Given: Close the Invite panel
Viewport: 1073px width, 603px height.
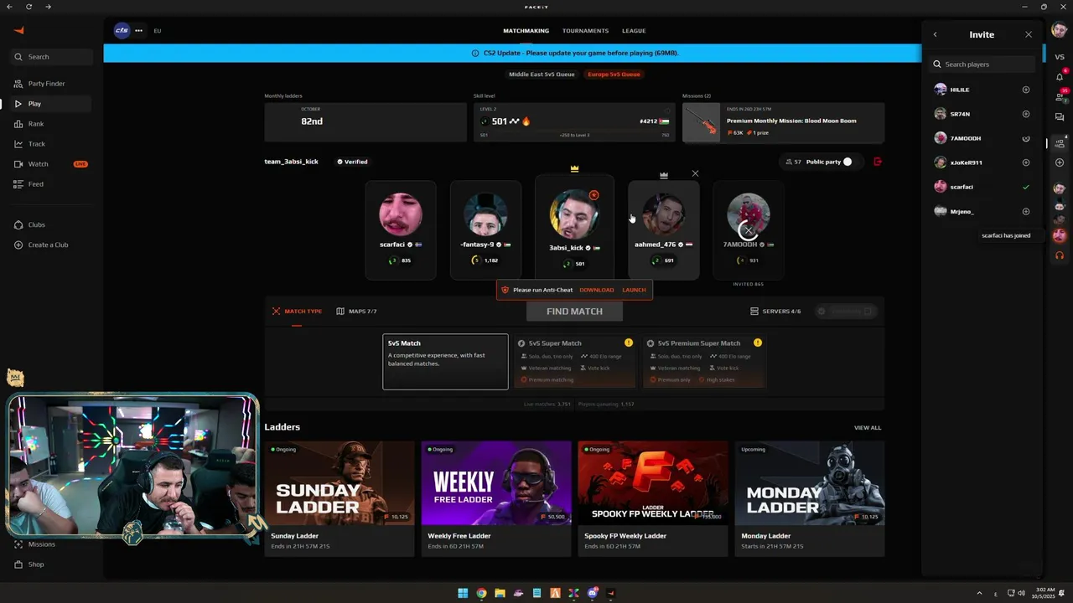Looking at the screenshot, I should pos(1029,34).
